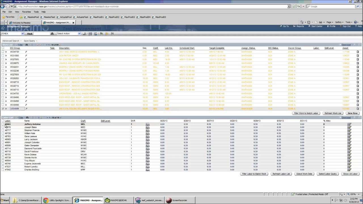The image size is (363, 204).
Task: Check the box for labor Kevin Dolese
Action: click(x=3, y=154)
